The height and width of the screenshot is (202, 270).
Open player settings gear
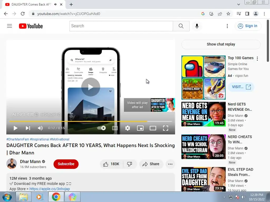(128, 128)
